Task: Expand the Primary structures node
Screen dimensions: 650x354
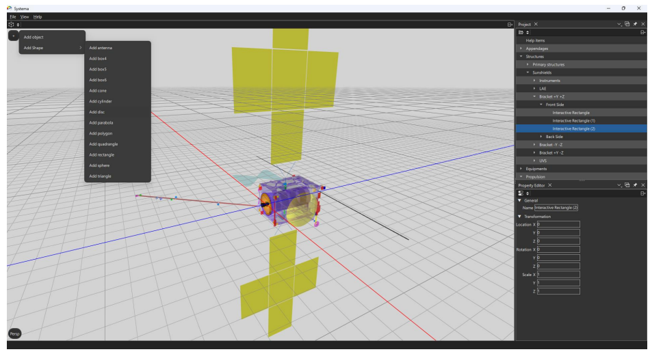Action: (x=528, y=65)
